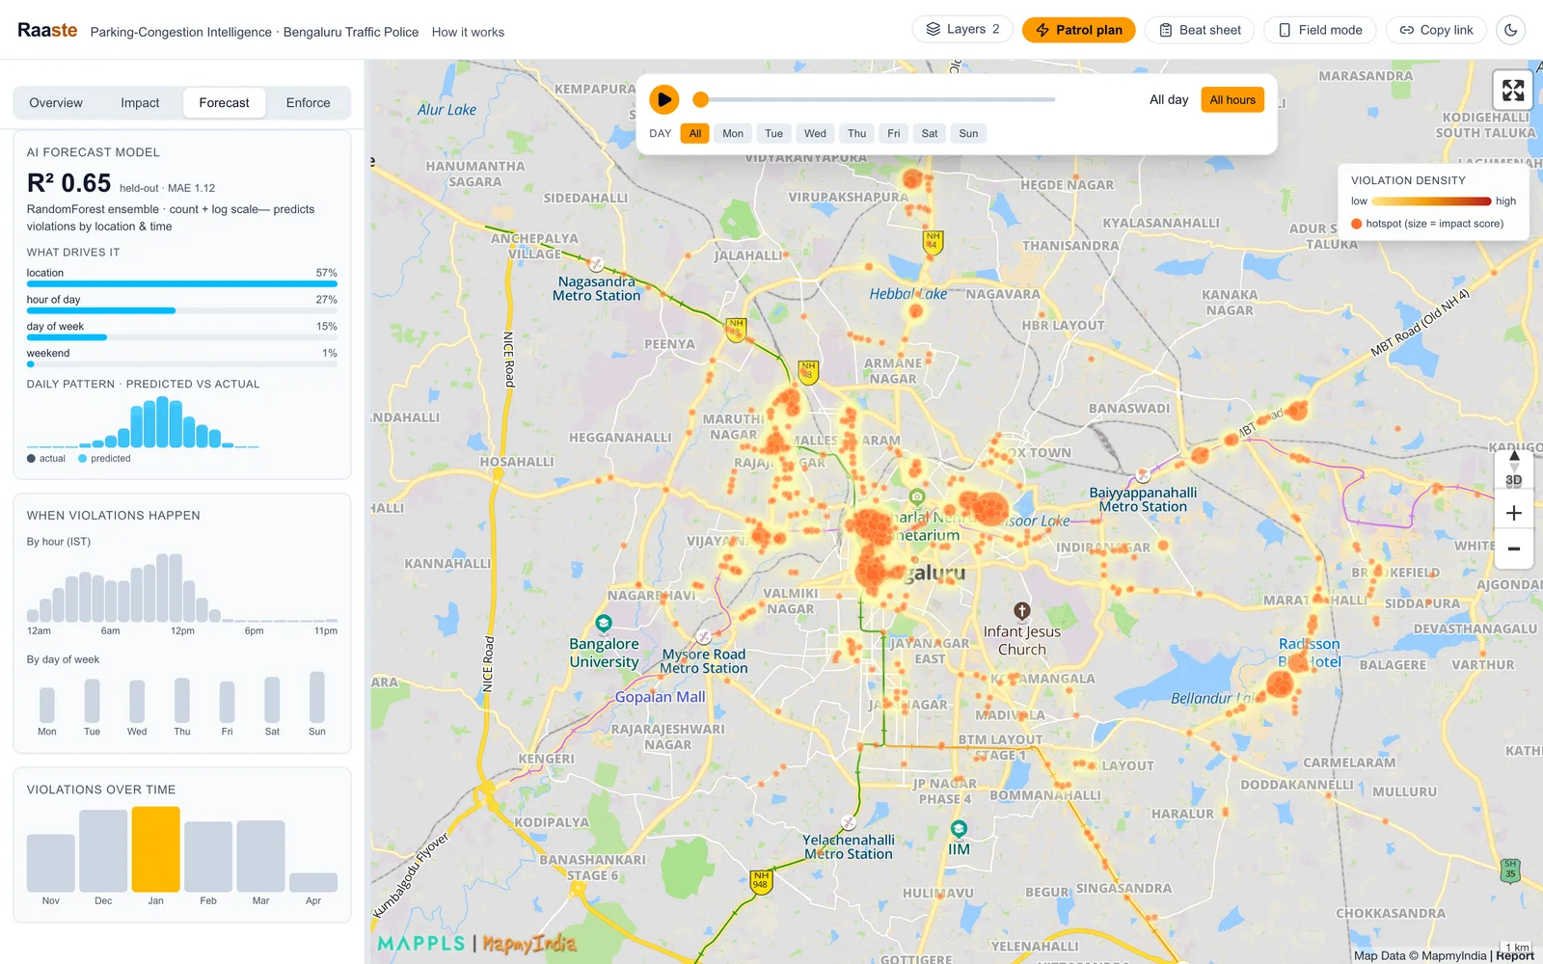
Task: Click the Report map link
Action: click(1515, 955)
